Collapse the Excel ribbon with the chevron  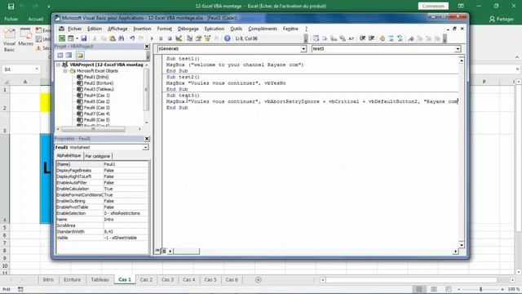click(x=517, y=57)
